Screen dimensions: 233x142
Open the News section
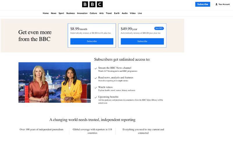click(x=54, y=13)
